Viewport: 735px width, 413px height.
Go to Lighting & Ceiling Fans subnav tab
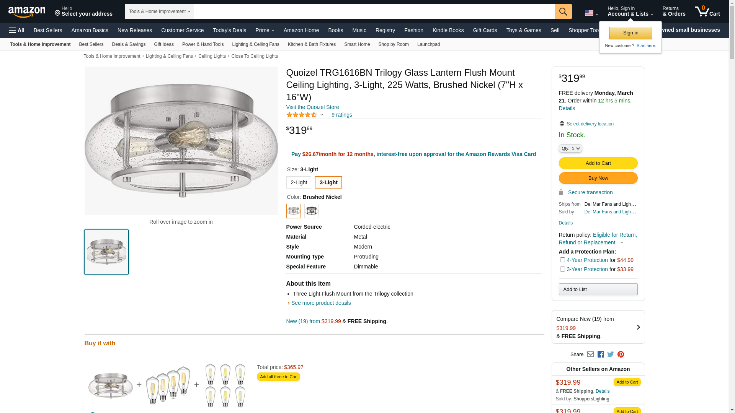coord(255,44)
